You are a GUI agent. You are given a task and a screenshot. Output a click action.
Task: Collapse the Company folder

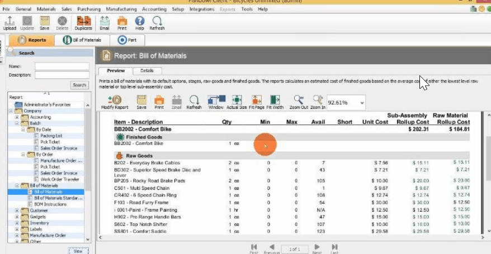point(11,111)
